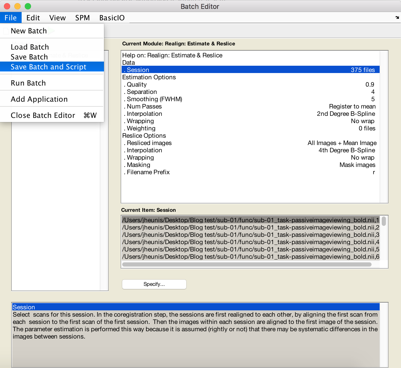The width and height of the screenshot is (401, 368).
Task: Select the Session row with 375 files
Action: [251, 70]
